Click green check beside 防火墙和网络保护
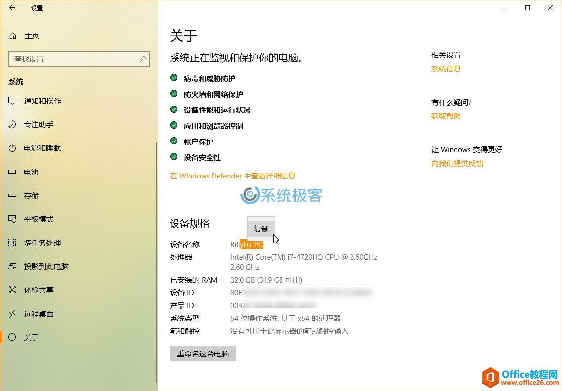The image size is (562, 391). click(x=174, y=94)
